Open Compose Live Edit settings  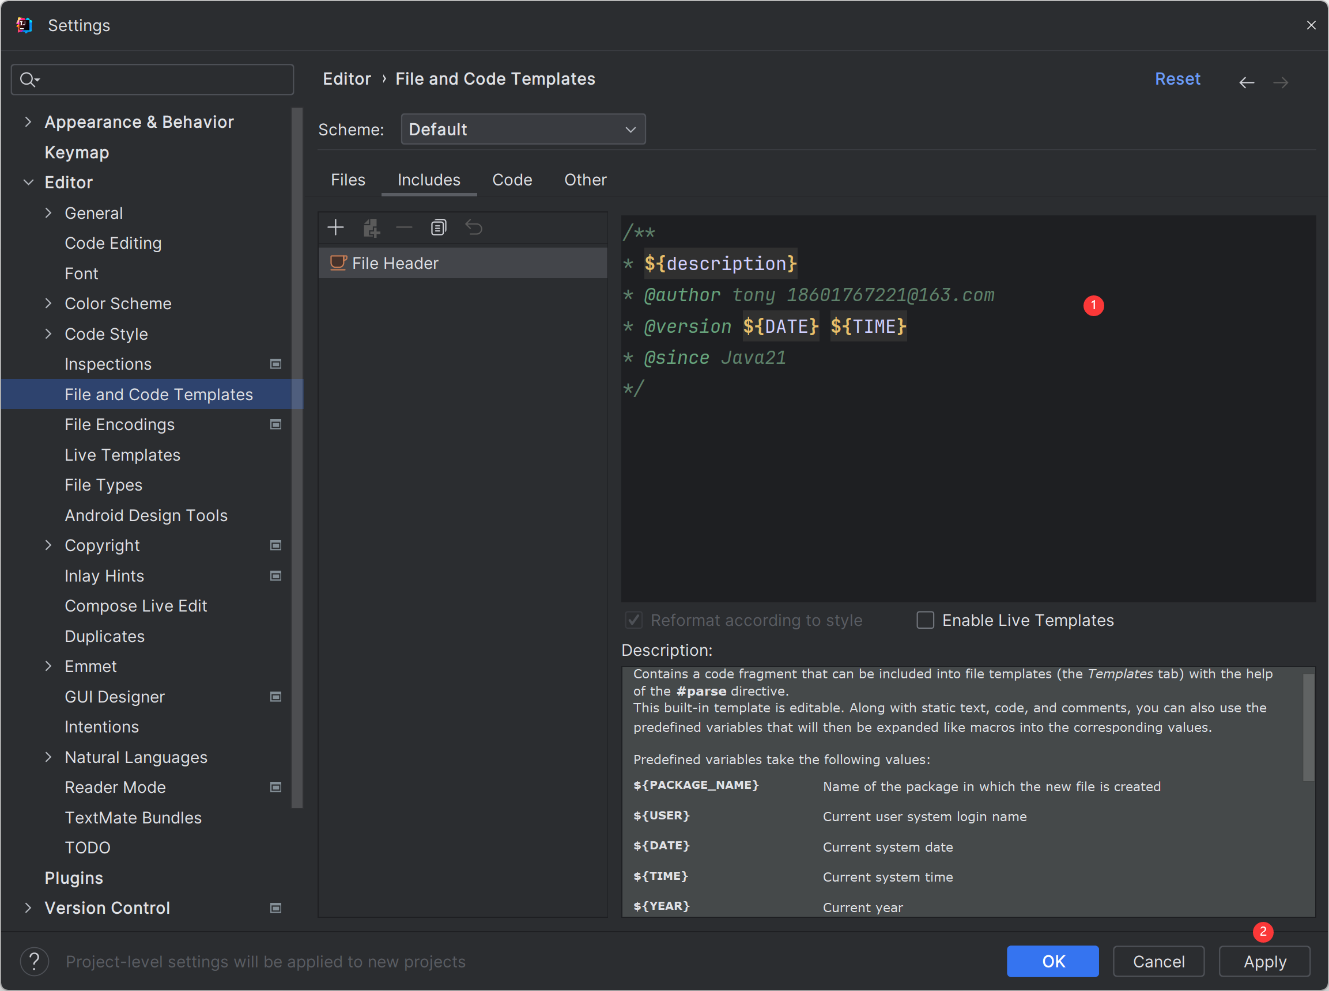click(135, 606)
